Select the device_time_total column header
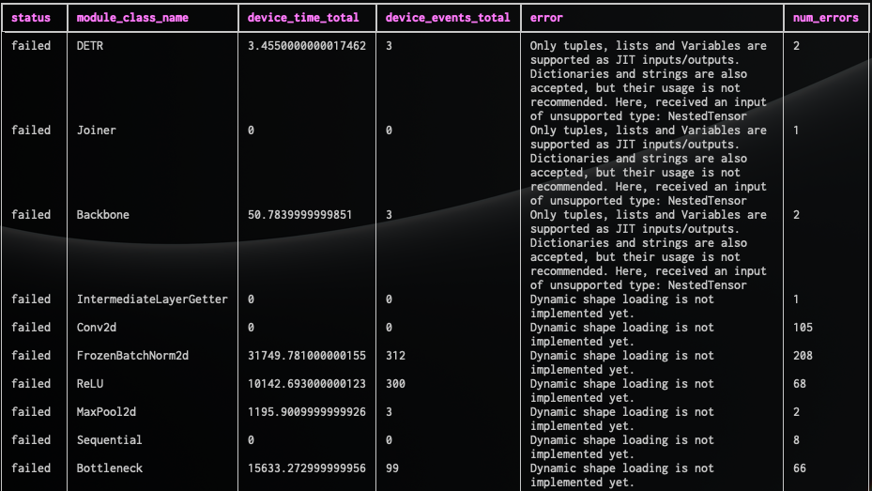The width and height of the screenshot is (872, 491). [x=303, y=18]
